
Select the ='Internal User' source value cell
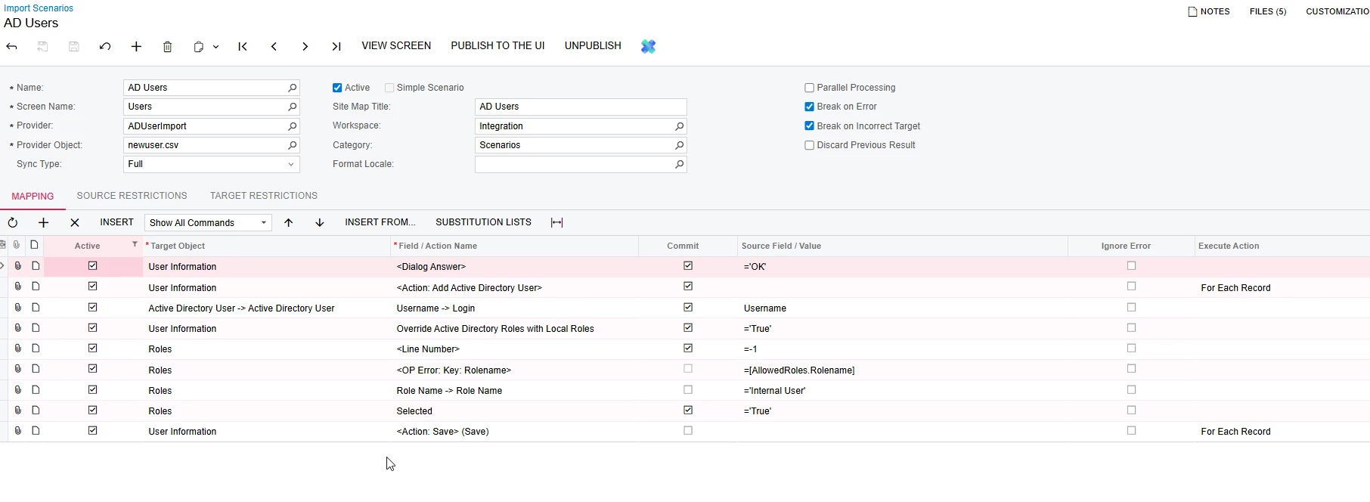902,391
